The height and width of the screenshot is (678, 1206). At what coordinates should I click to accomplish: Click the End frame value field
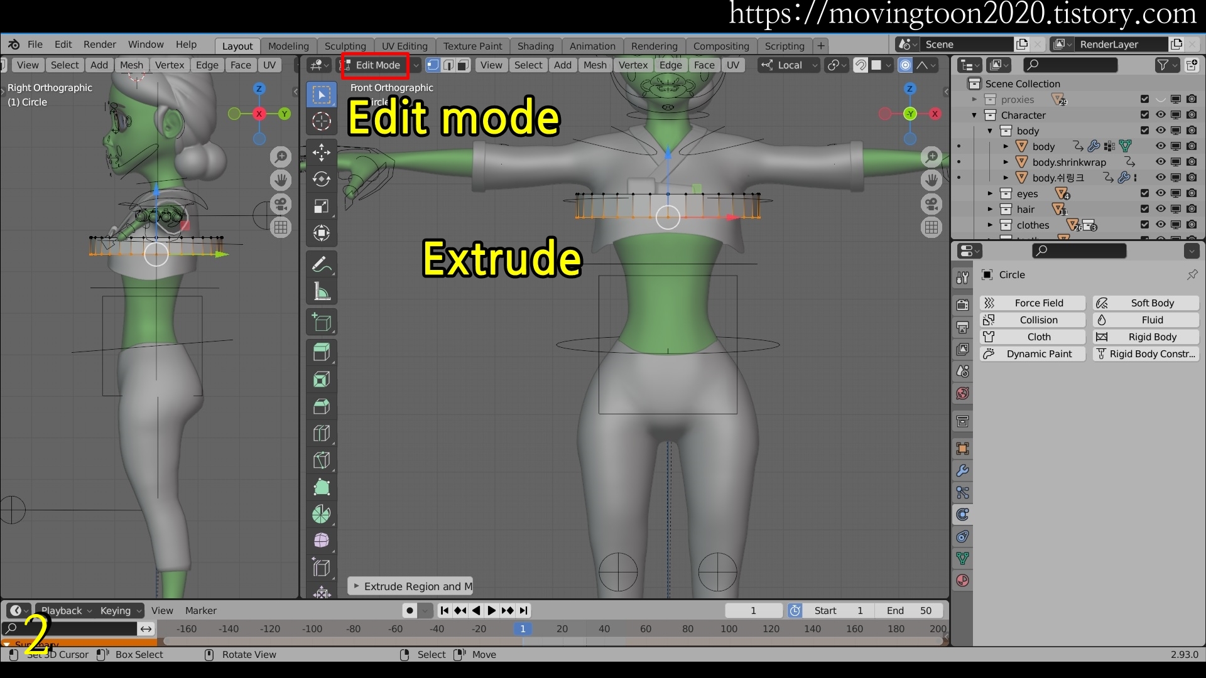tap(910, 610)
